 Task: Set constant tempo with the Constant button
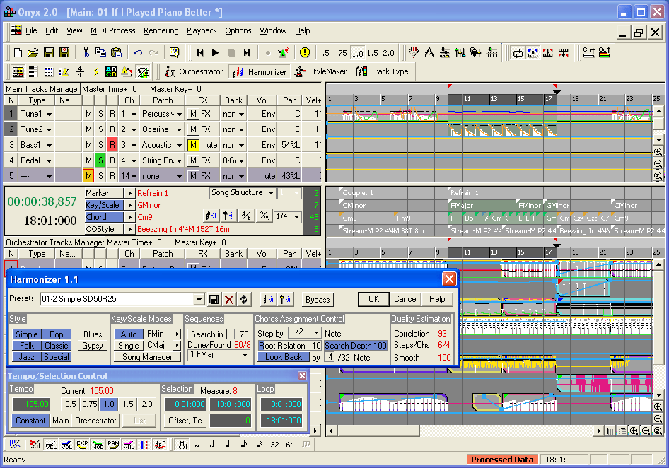pos(30,421)
